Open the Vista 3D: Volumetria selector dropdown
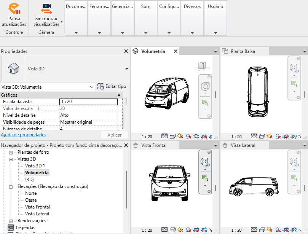The height and width of the screenshot is (234, 308). (91, 87)
